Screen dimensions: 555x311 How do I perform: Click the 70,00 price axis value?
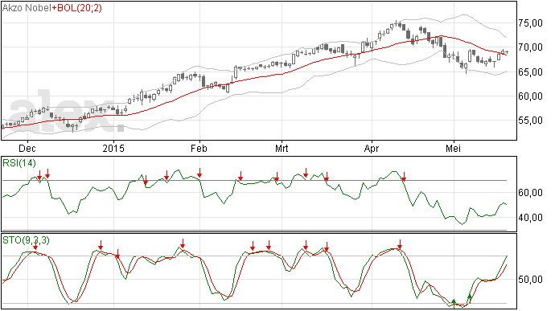click(530, 47)
